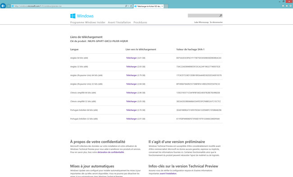This screenshot has height=177, width=293.
Task: Click the Se déconnecter link
Action: [216, 22]
